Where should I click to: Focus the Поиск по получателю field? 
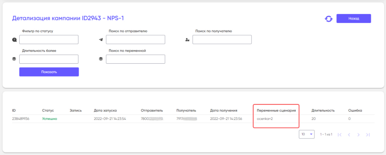(222, 40)
